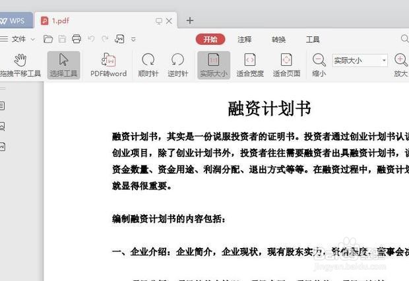Image resolution: width=409 pixels, height=281 pixels.
Task: Click the paragraph line beginning 资金数量、资金用途
Action: (261, 170)
